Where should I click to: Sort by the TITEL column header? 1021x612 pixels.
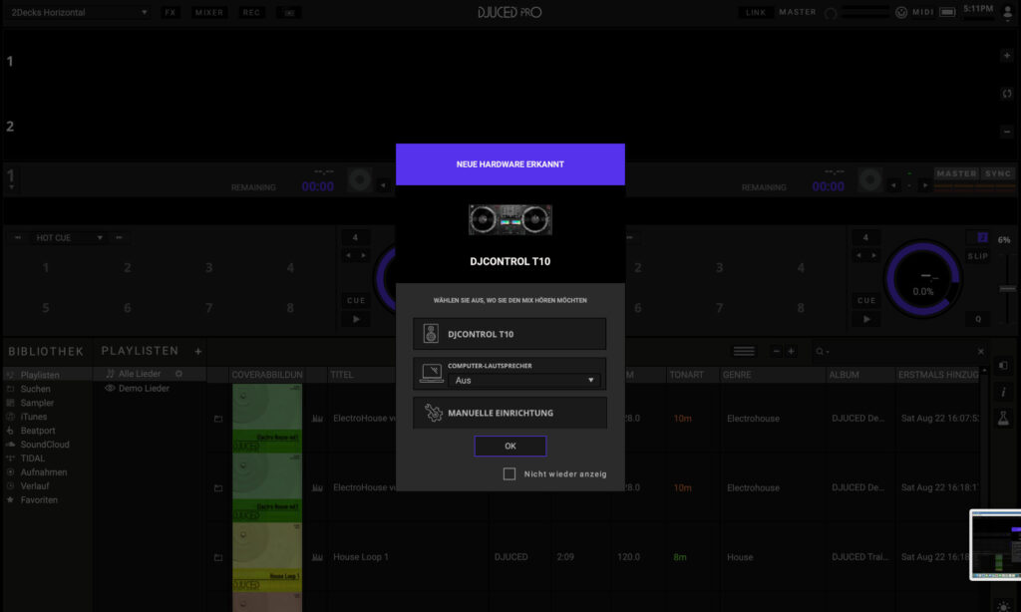point(342,375)
